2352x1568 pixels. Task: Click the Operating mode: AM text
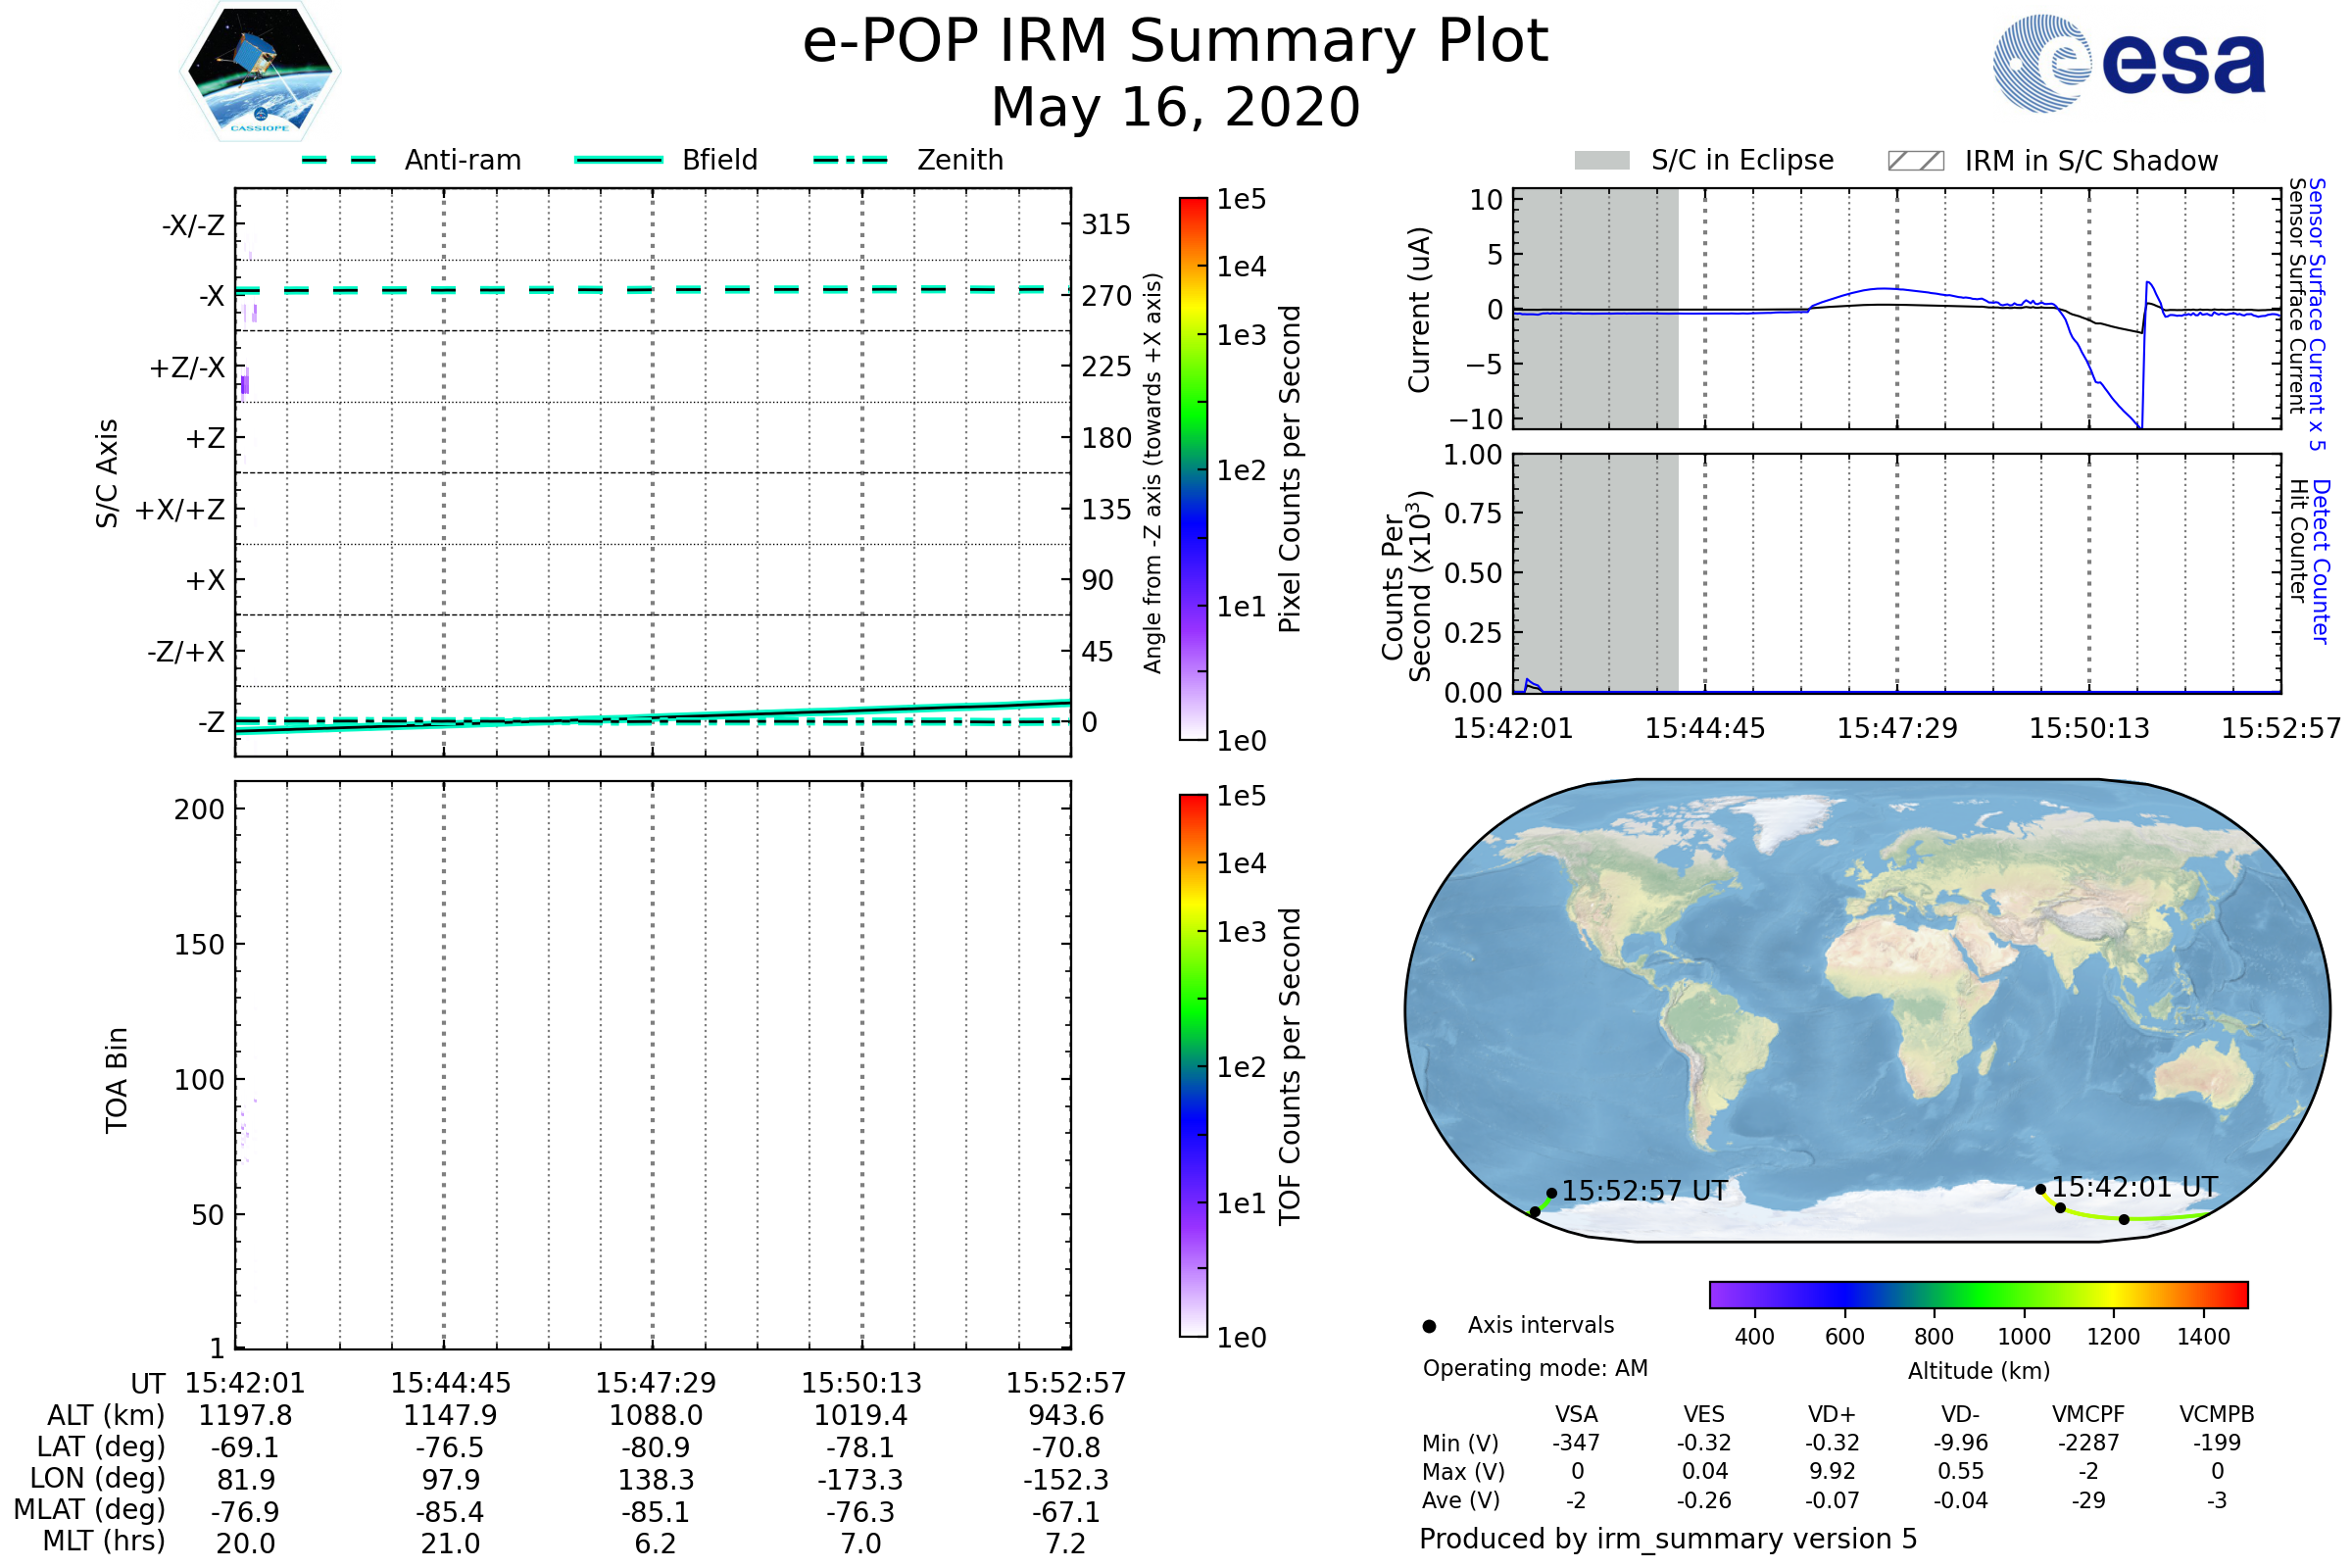1535,1368
